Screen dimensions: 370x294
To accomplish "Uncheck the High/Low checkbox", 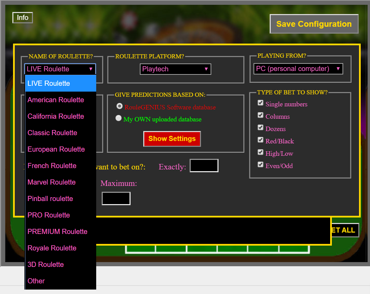I will coord(260,152).
